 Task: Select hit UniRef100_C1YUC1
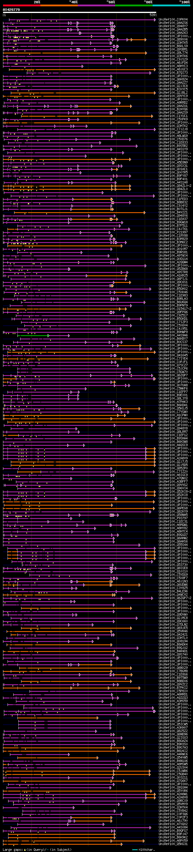(x=173, y=116)
